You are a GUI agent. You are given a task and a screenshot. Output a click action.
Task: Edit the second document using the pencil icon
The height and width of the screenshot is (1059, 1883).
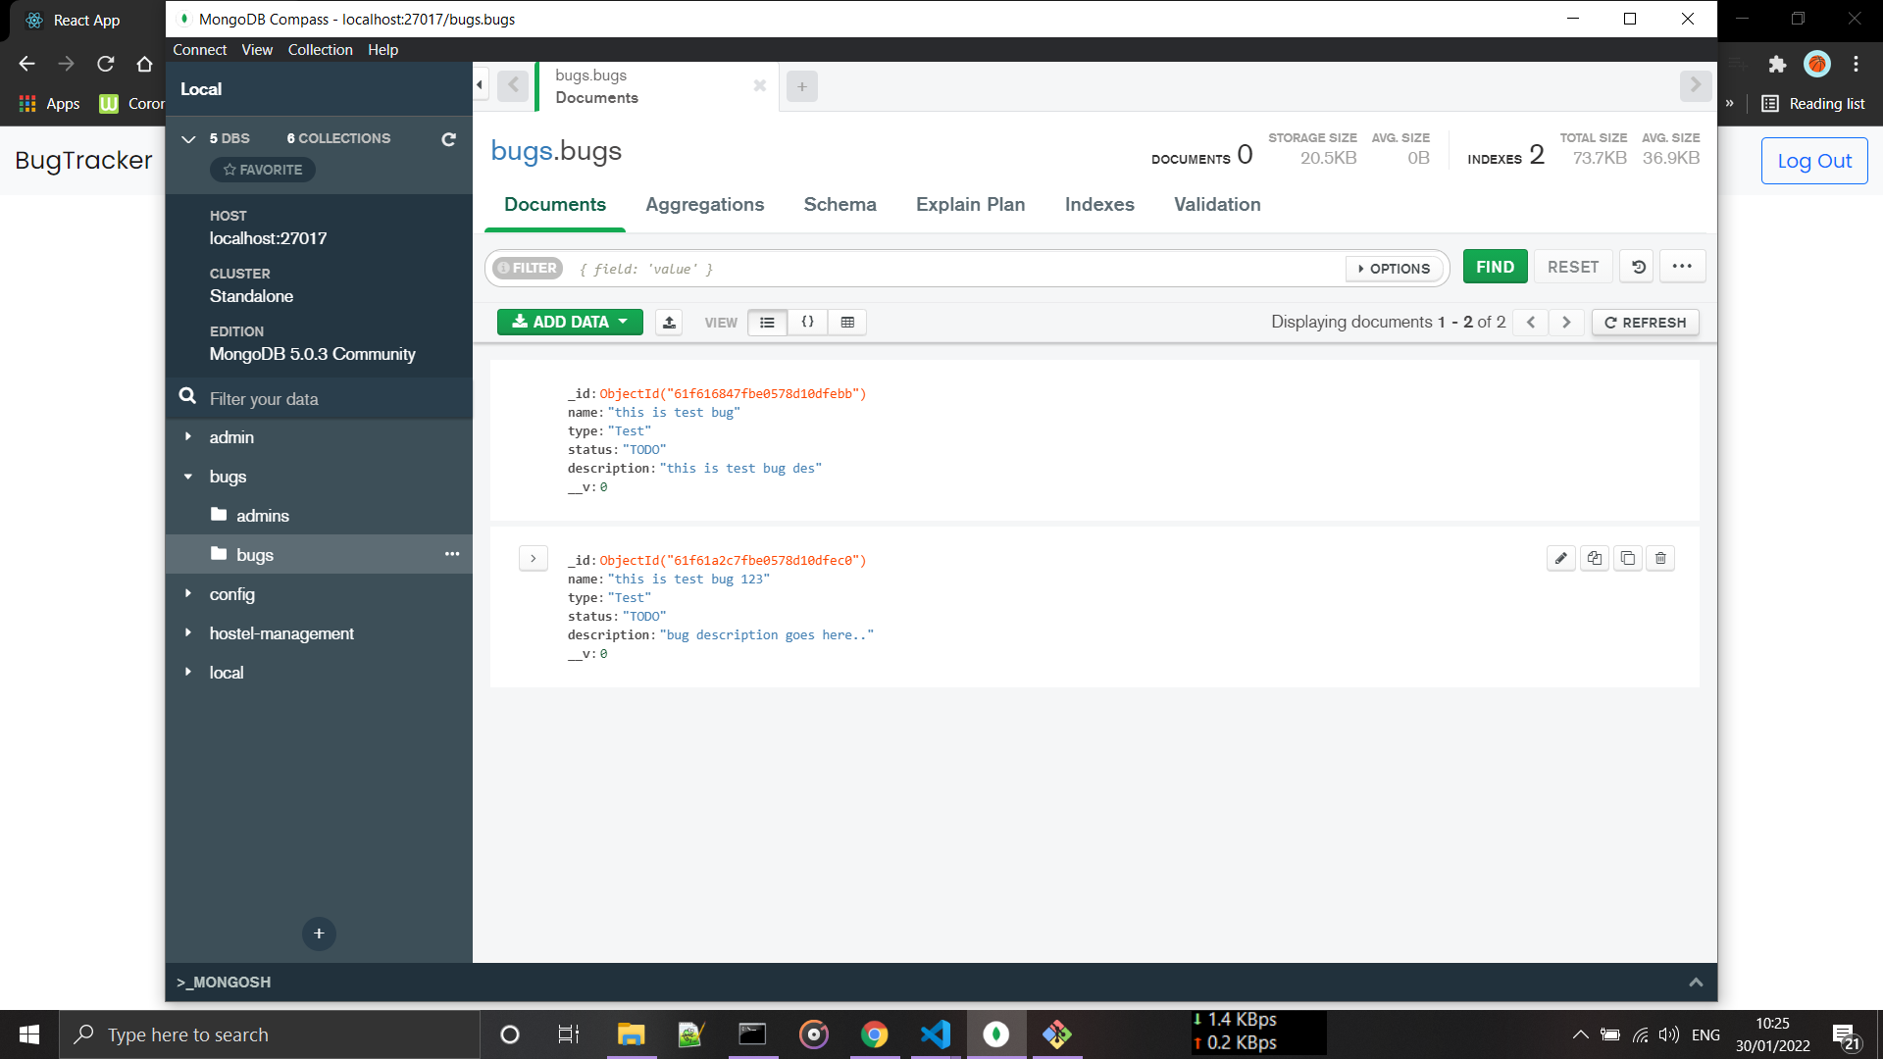[1560, 558]
